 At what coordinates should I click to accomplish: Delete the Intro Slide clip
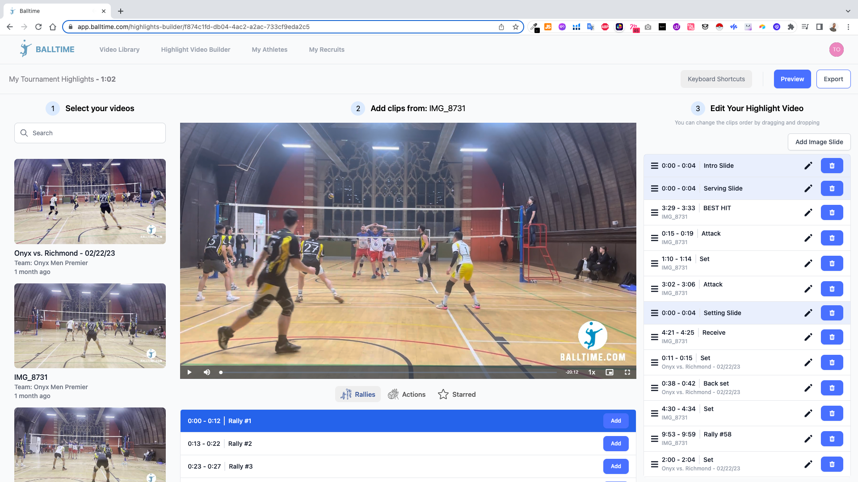click(832, 166)
